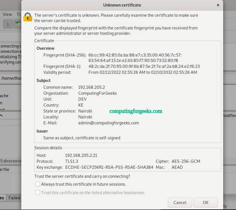Click common name value 192.168.205.2
Screen dimensions: 236x210
[x=91, y=87]
